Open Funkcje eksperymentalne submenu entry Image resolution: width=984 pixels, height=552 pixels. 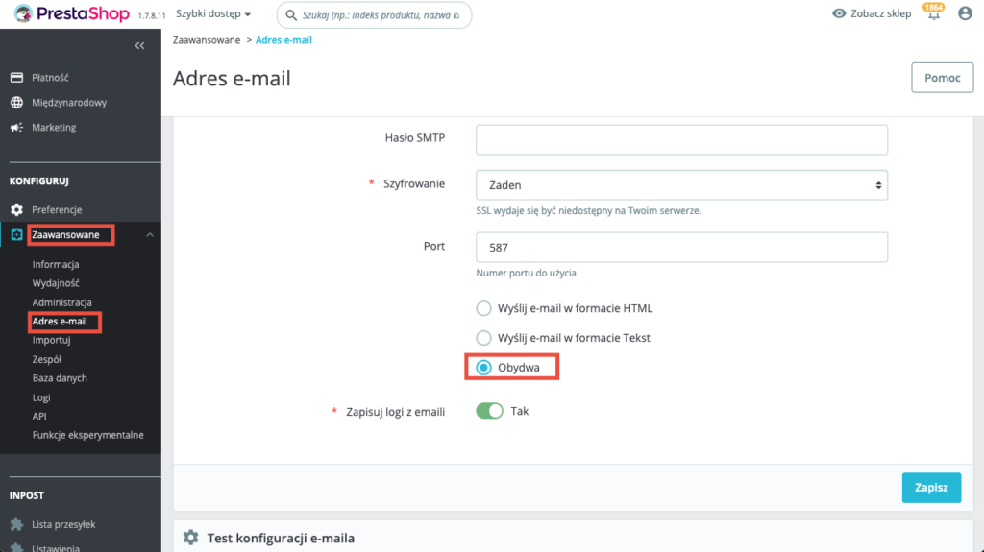click(87, 435)
